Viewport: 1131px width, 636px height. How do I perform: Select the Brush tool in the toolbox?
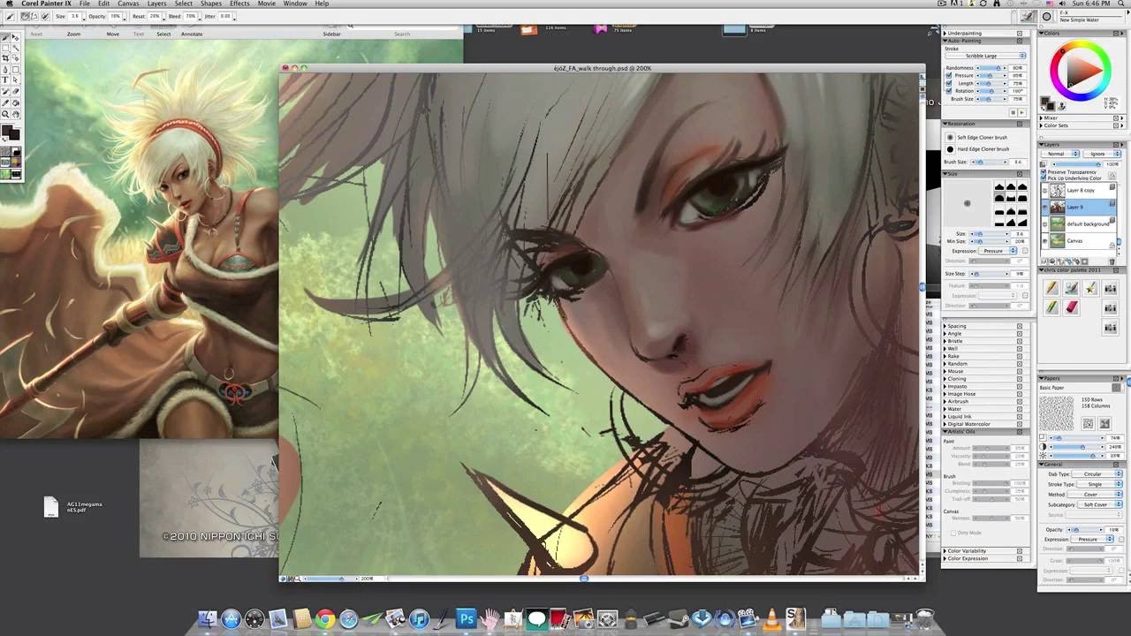click(4, 38)
